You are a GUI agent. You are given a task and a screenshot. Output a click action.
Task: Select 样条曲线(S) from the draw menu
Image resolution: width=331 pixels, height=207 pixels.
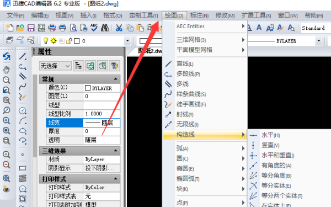click(x=191, y=94)
